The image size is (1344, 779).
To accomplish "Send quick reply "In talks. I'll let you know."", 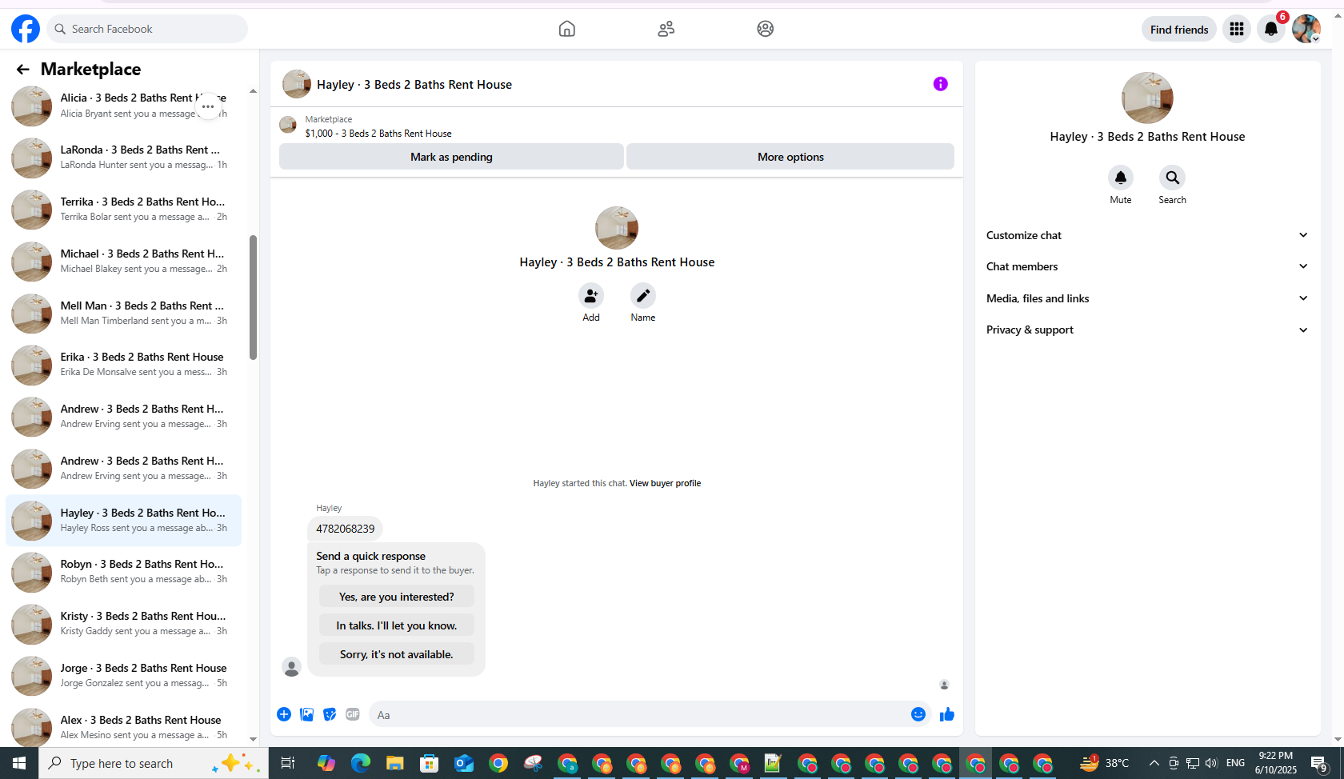I will pos(397,625).
